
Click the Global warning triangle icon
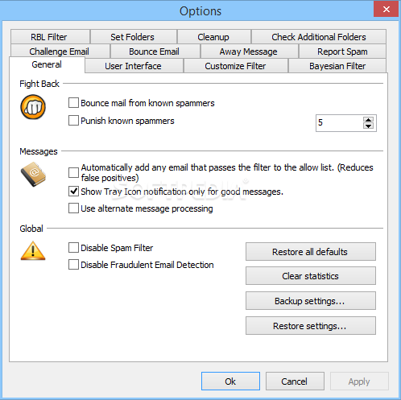(x=33, y=250)
